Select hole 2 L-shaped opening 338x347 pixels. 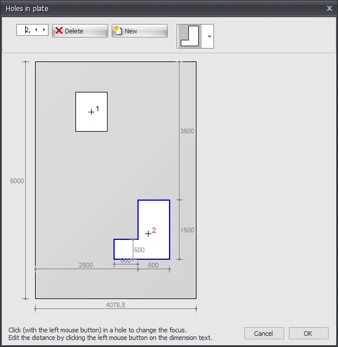(154, 229)
